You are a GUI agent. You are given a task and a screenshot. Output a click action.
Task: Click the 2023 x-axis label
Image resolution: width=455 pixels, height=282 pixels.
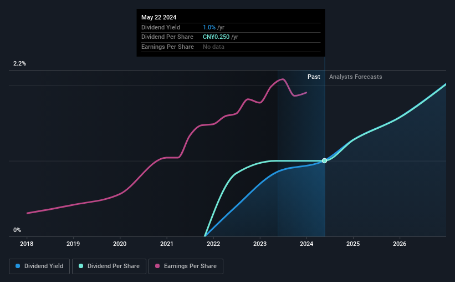260,244
